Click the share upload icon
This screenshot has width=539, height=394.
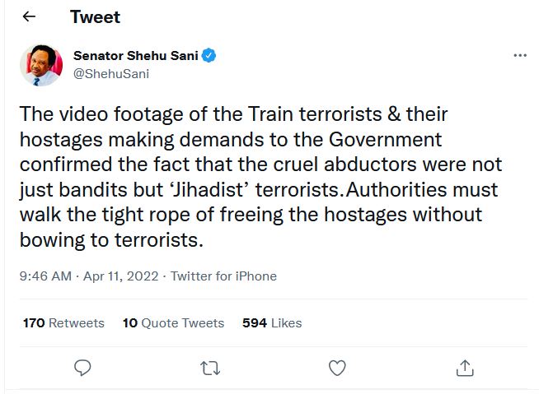[x=464, y=367]
